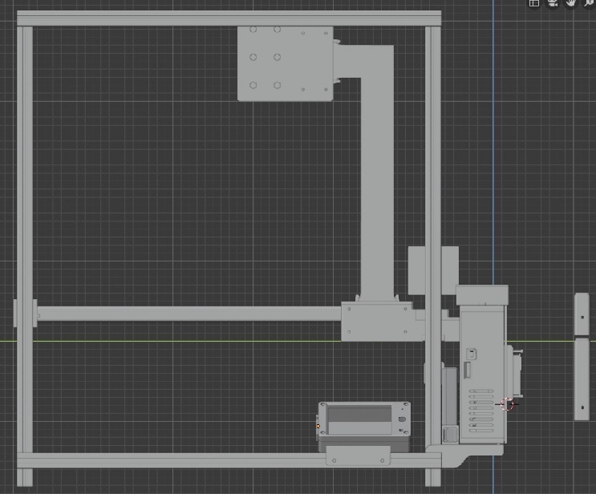
Task: Select the display enclosure box near bottom
Action: click(363, 427)
